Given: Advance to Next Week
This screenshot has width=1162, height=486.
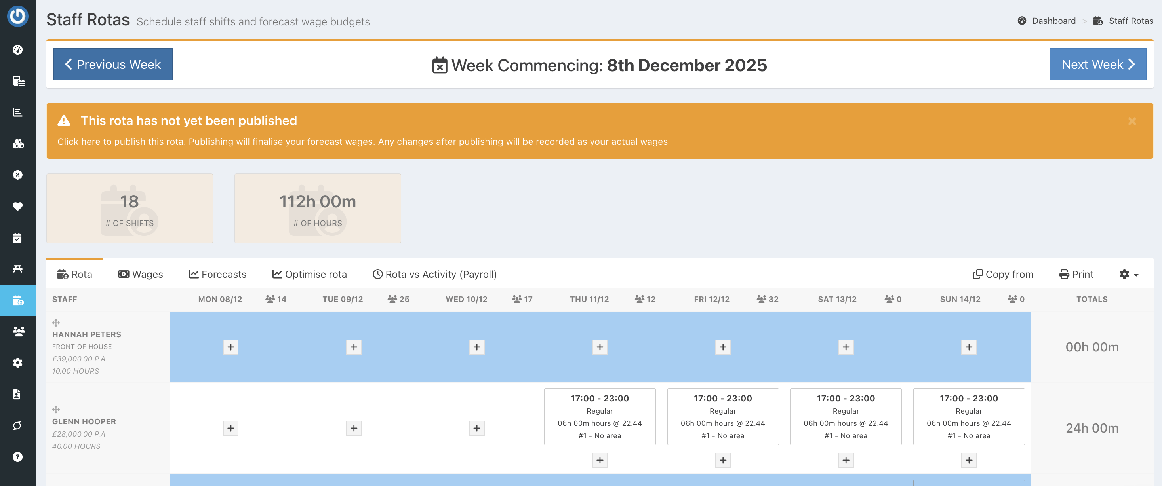Looking at the screenshot, I should 1097,65.
